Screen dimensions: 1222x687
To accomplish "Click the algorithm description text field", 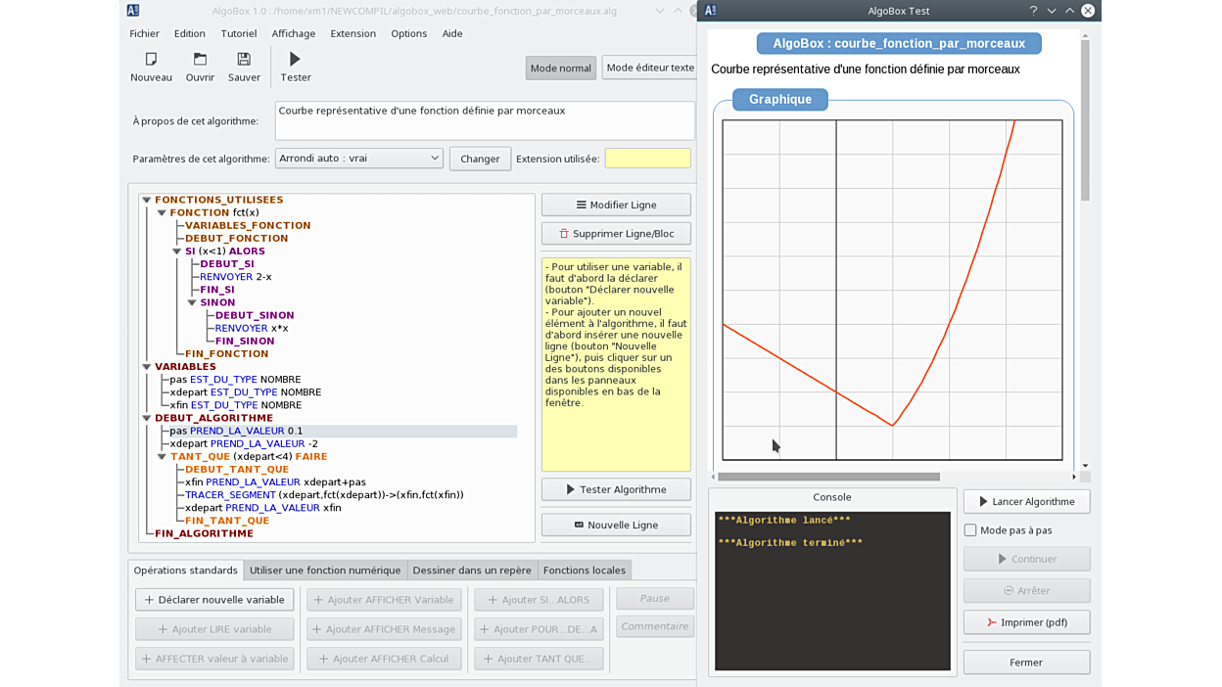I will pos(484,120).
